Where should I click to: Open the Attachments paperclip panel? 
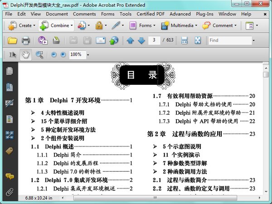click(x=10, y=192)
